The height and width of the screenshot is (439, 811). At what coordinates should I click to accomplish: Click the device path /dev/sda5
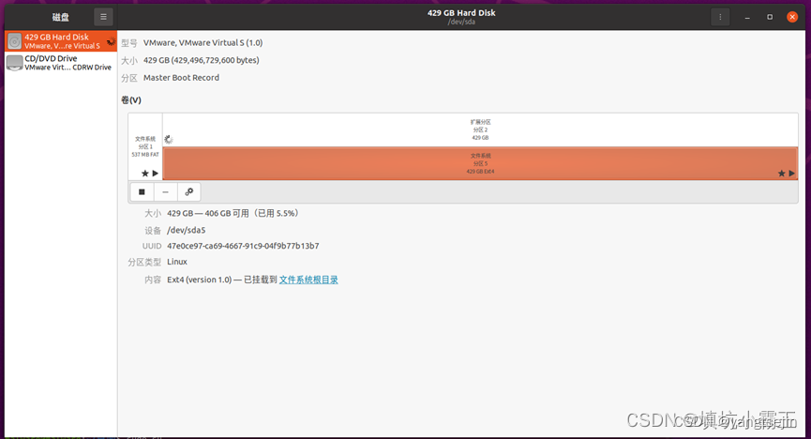[187, 230]
